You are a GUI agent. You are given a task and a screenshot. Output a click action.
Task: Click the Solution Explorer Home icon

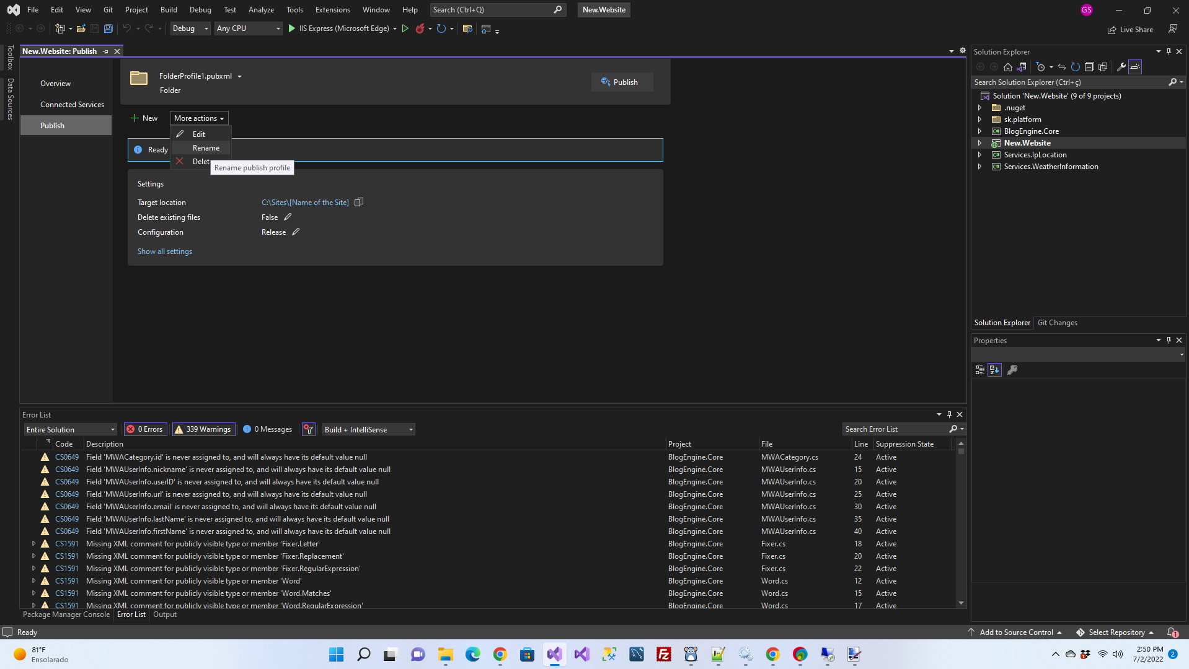click(1008, 67)
